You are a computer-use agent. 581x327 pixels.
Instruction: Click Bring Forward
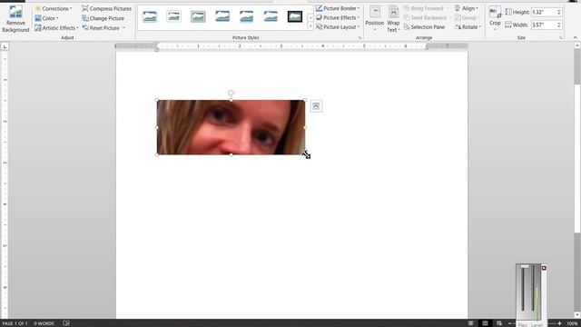[426, 8]
